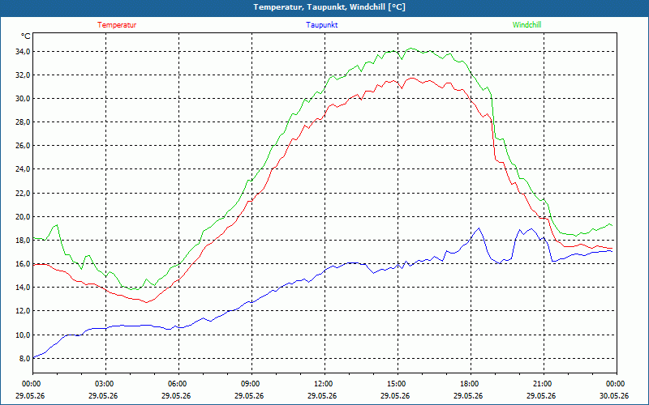This screenshot has width=649, height=405.
Task: Click the °C unit label on the axis
Action: (x=25, y=36)
